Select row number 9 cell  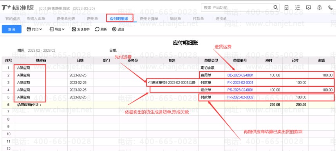[x=8, y=127]
